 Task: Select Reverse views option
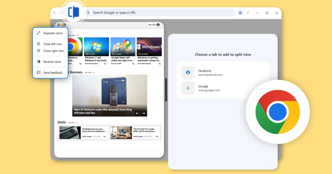click(50, 62)
